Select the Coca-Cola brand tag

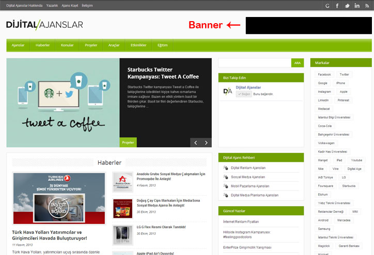324,126
